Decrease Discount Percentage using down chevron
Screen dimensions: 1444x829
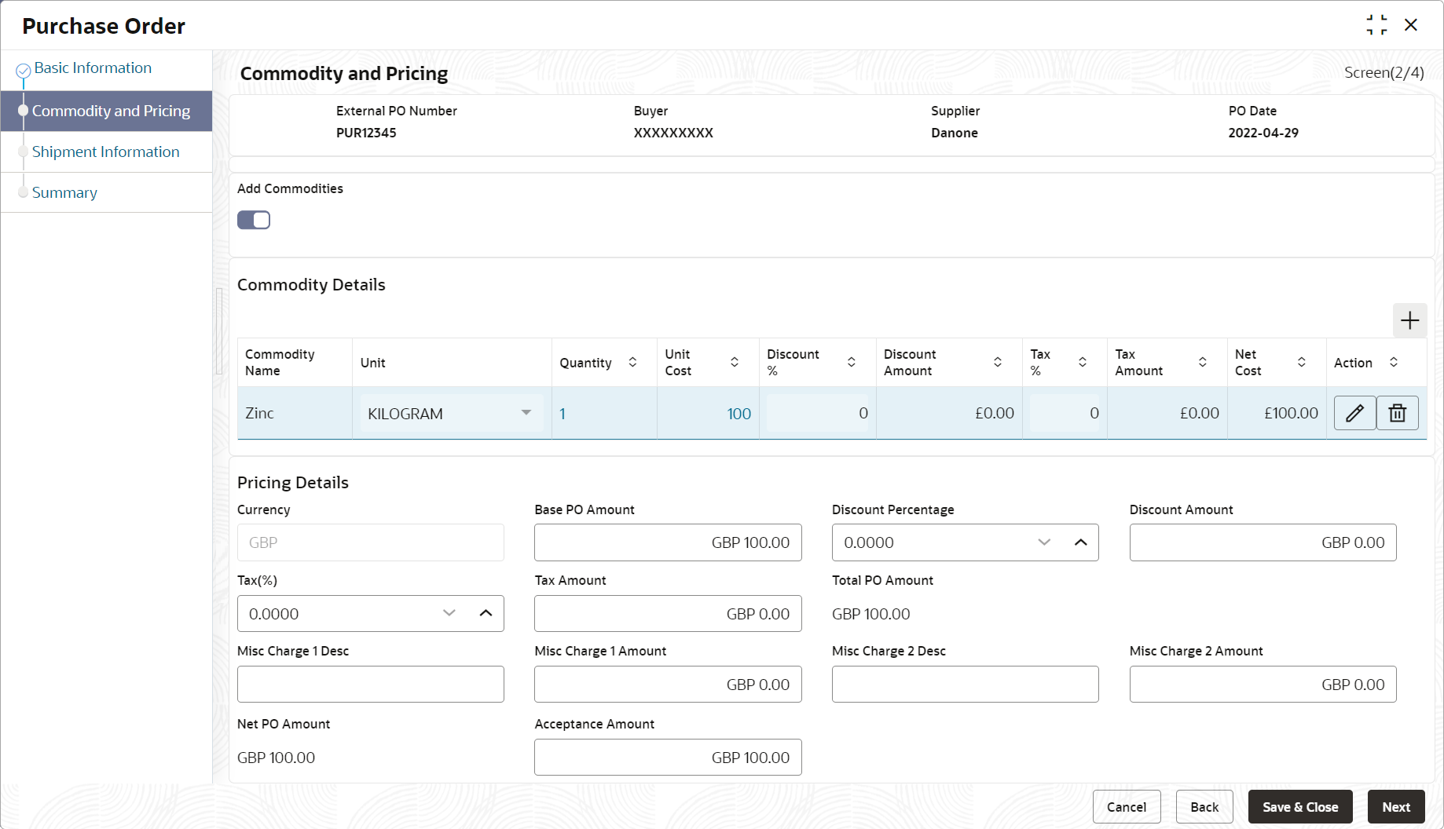click(x=1044, y=542)
